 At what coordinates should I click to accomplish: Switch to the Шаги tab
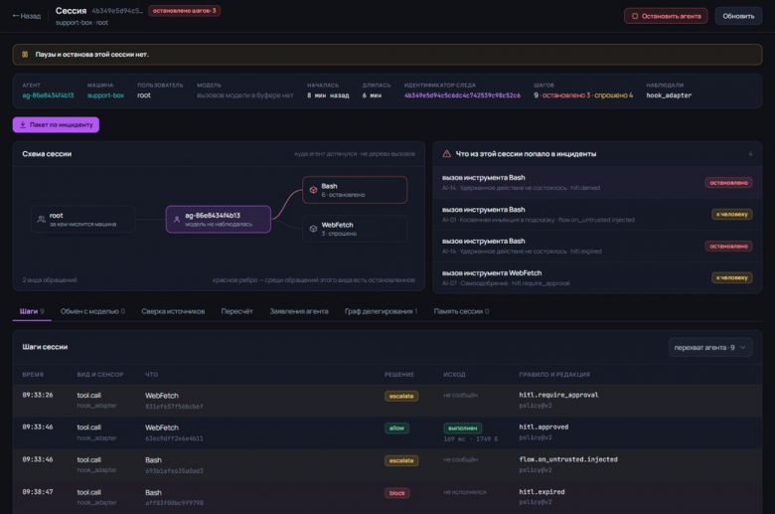(32, 311)
